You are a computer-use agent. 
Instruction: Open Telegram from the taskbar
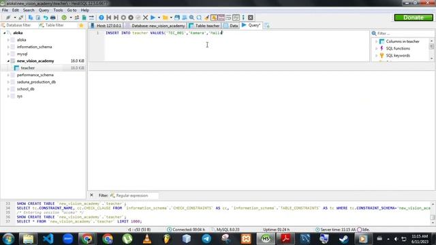[x=206, y=239]
